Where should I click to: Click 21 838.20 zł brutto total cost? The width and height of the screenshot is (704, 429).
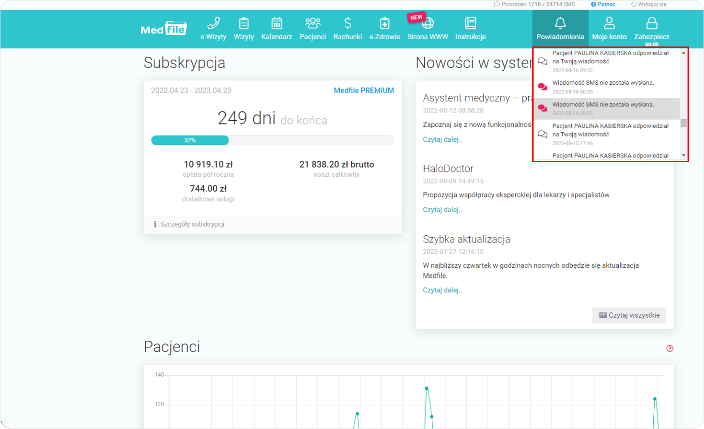pyautogui.click(x=337, y=165)
